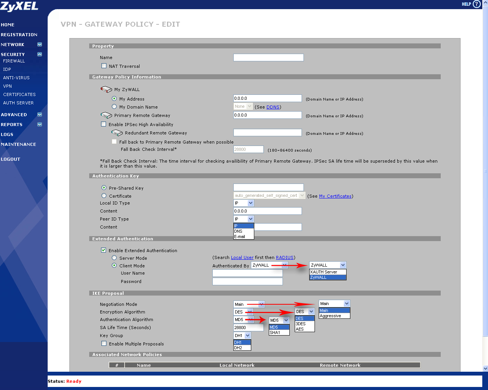Open the auto_generated_self_signed_cert dropdown
Viewport: 488px width, 390px height.
pos(269,195)
